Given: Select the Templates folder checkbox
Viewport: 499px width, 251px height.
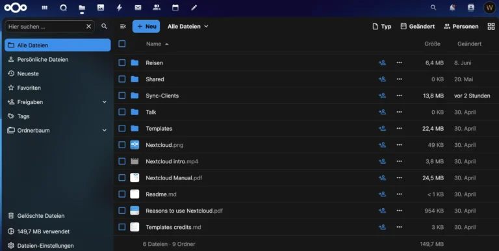Looking at the screenshot, I should (122, 128).
